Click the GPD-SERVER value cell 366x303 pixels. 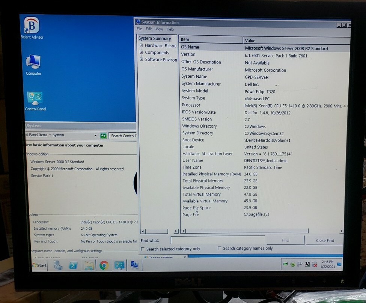(256, 77)
